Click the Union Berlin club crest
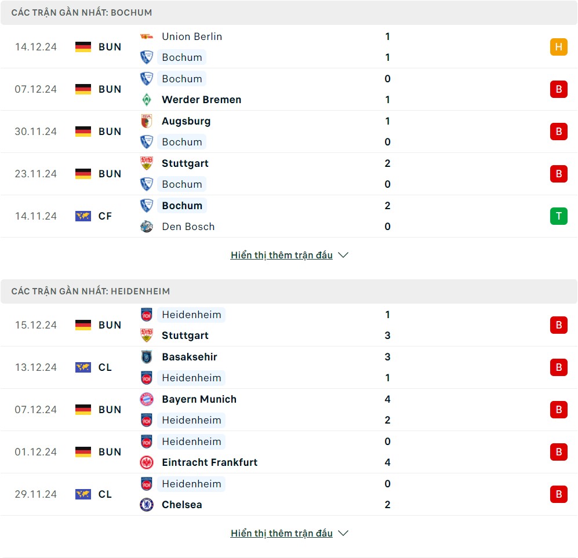This screenshot has height=558, width=578. point(147,37)
